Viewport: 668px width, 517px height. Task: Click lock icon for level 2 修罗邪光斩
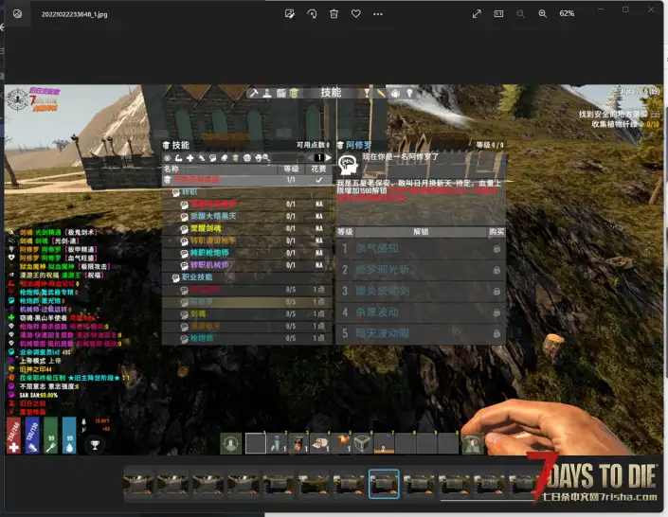[x=496, y=270]
